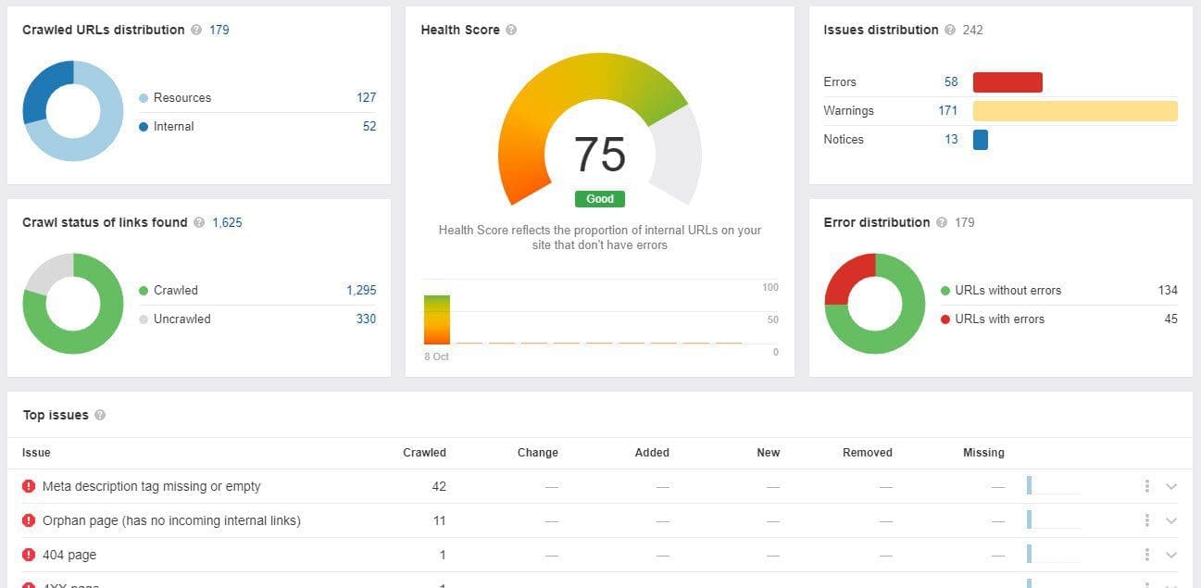This screenshot has width=1201, height=588.
Task: Open the 171 Warnings count link
Action: pos(947,110)
